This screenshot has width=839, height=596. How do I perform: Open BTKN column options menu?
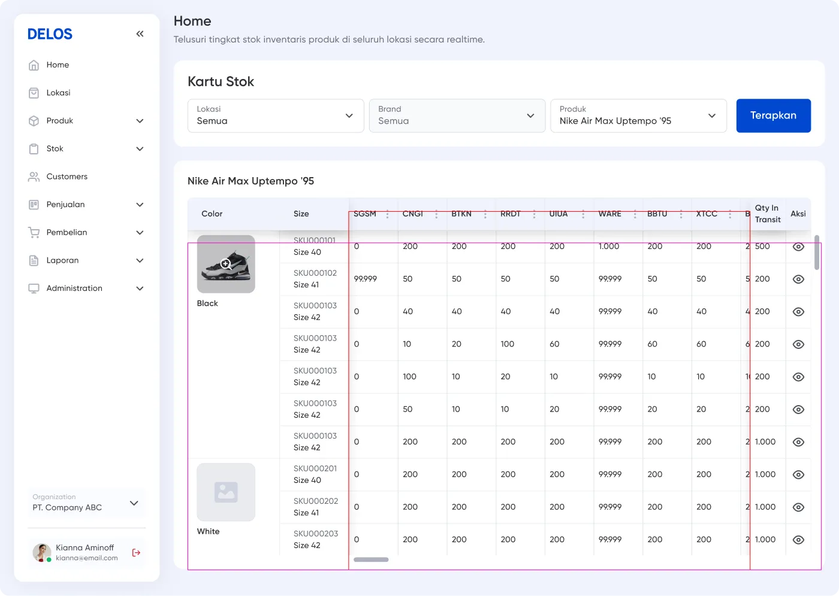click(x=485, y=214)
